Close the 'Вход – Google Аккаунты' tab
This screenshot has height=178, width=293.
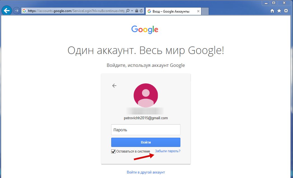[x=198, y=11]
